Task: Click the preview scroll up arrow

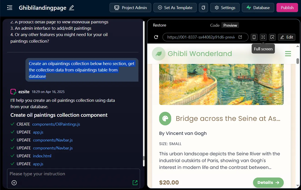Action: (x=298, y=46)
